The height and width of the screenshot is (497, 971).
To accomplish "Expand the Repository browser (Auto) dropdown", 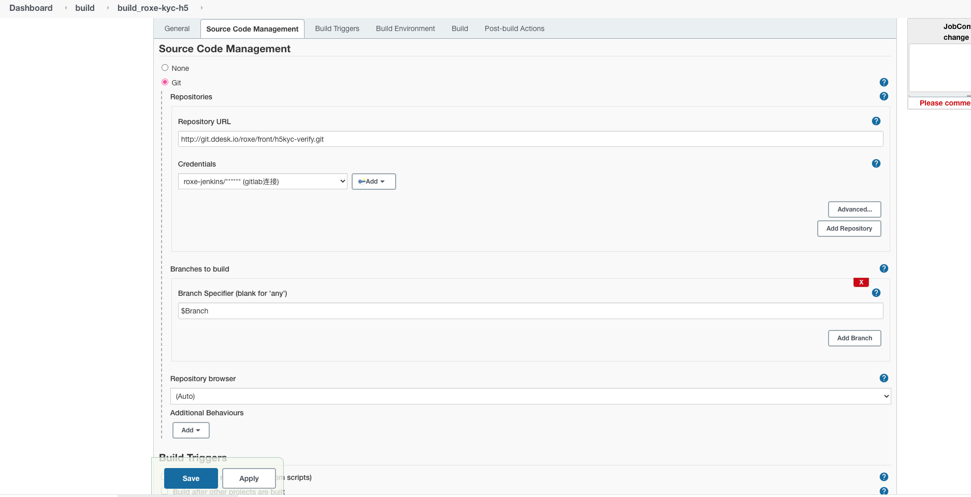I will coord(530,396).
